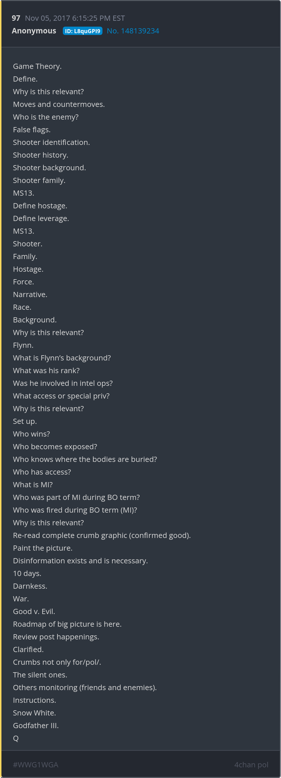This screenshot has height=778, width=281.
Task: Click the Q signature at post end
Action: pyautogui.click(x=16, y=739)
